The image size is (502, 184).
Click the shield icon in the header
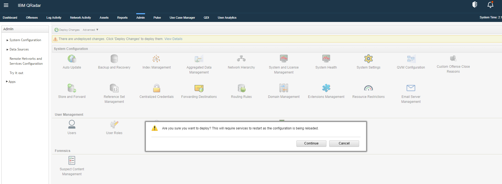[x=475, y=4]
